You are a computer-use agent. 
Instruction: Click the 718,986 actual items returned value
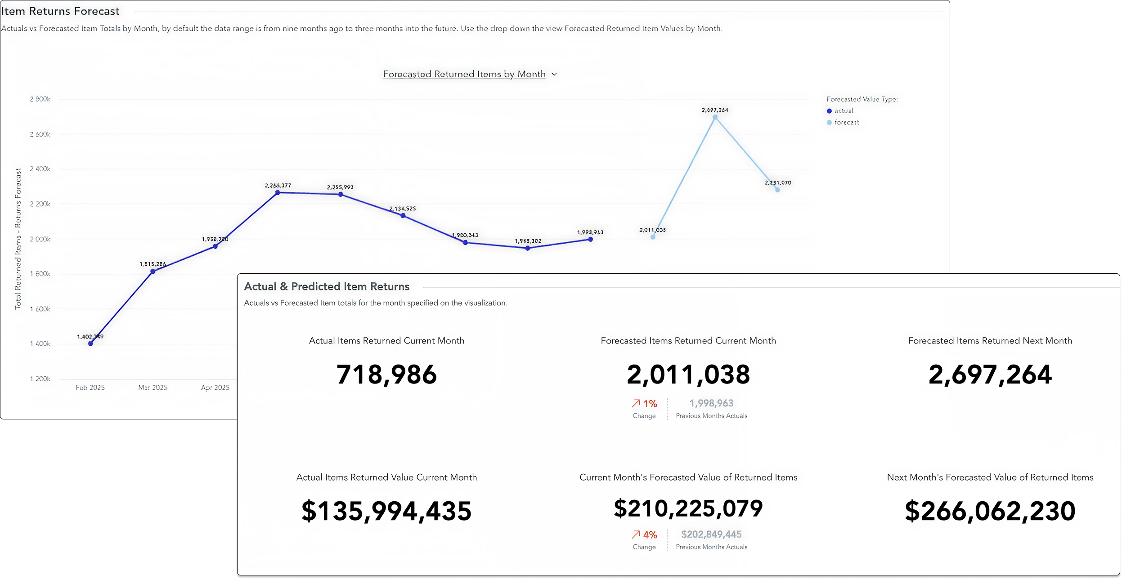point(386,374)
